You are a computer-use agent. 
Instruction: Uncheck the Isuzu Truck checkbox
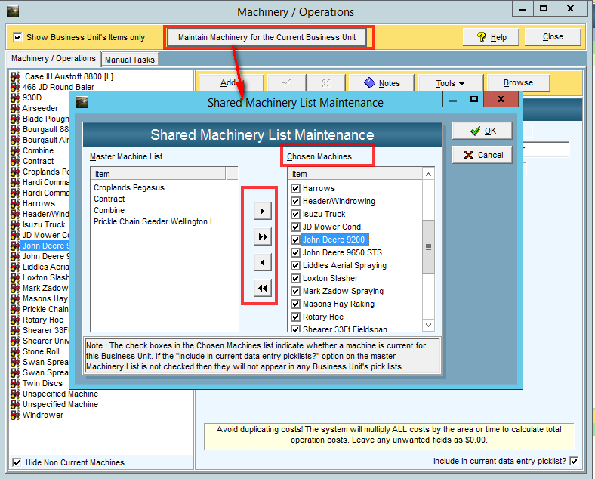tap(296, 214)
